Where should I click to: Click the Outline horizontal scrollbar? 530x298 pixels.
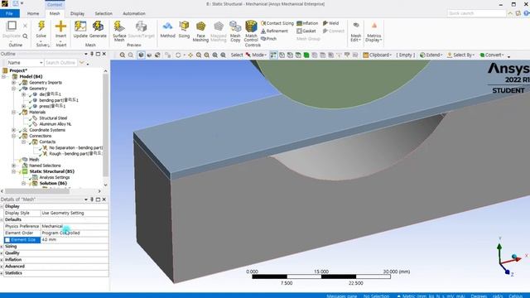pos(37,191)
